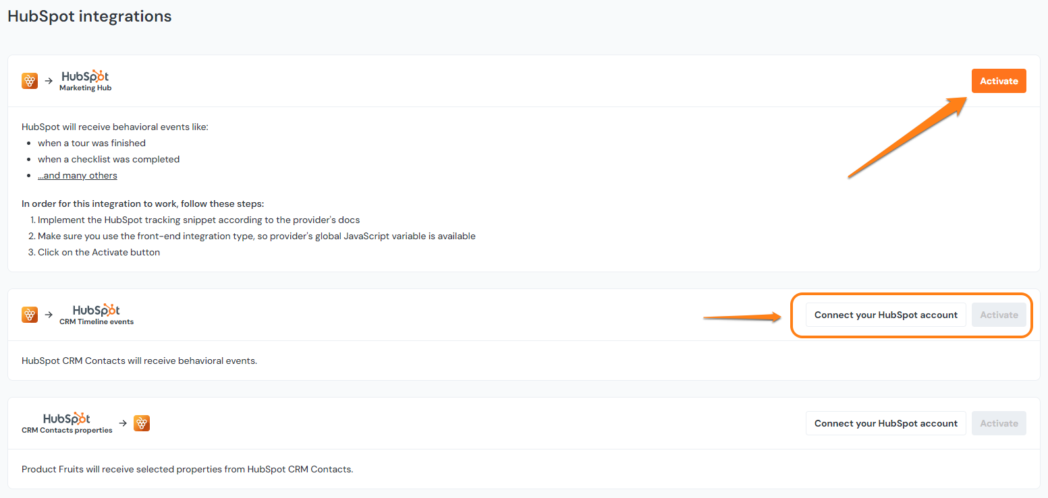This screenshot has width=1048, height=498.
Task: Click the HubSpot CRM Contacts properties logo
Action: [66, 423]
